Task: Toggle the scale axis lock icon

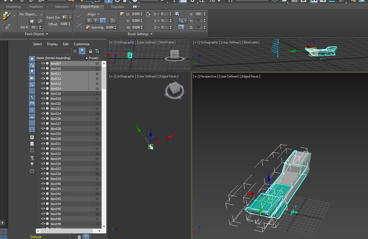Action: [181, 27]
